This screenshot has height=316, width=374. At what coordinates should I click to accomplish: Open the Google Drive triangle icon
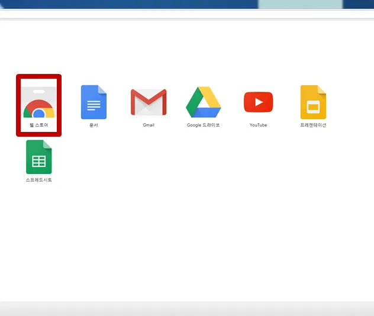click(204, 102)
